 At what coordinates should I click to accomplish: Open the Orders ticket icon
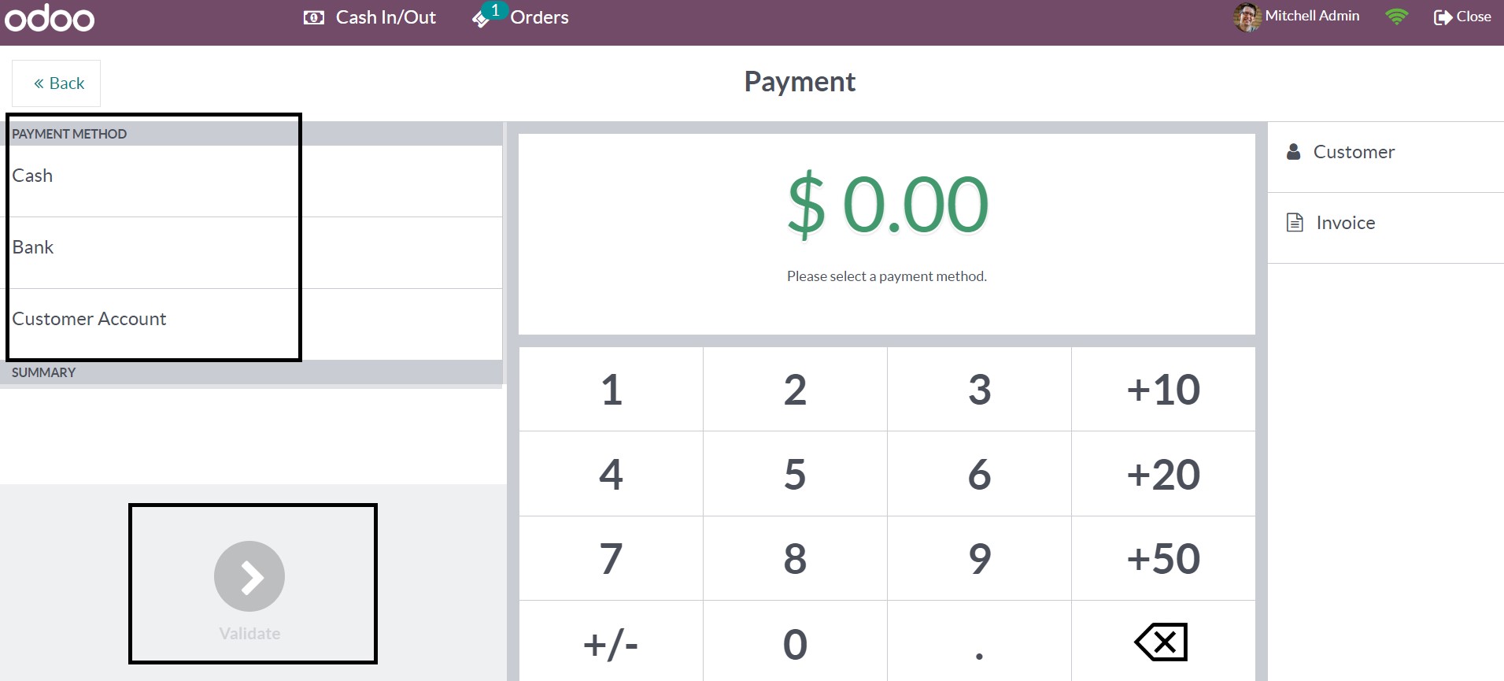481,19
